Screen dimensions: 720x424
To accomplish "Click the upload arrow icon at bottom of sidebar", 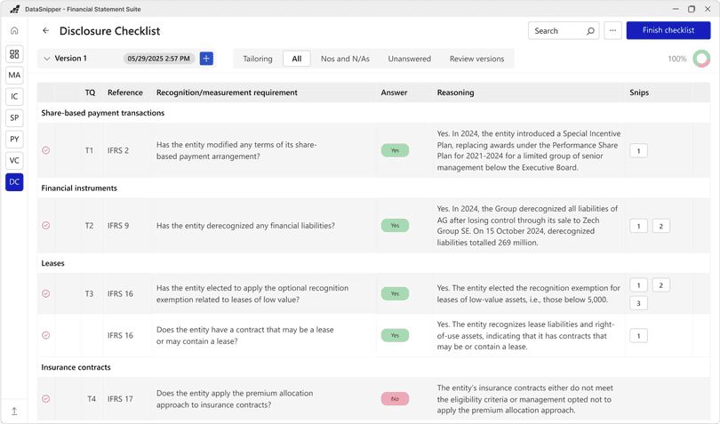I will tap(14, 412).
